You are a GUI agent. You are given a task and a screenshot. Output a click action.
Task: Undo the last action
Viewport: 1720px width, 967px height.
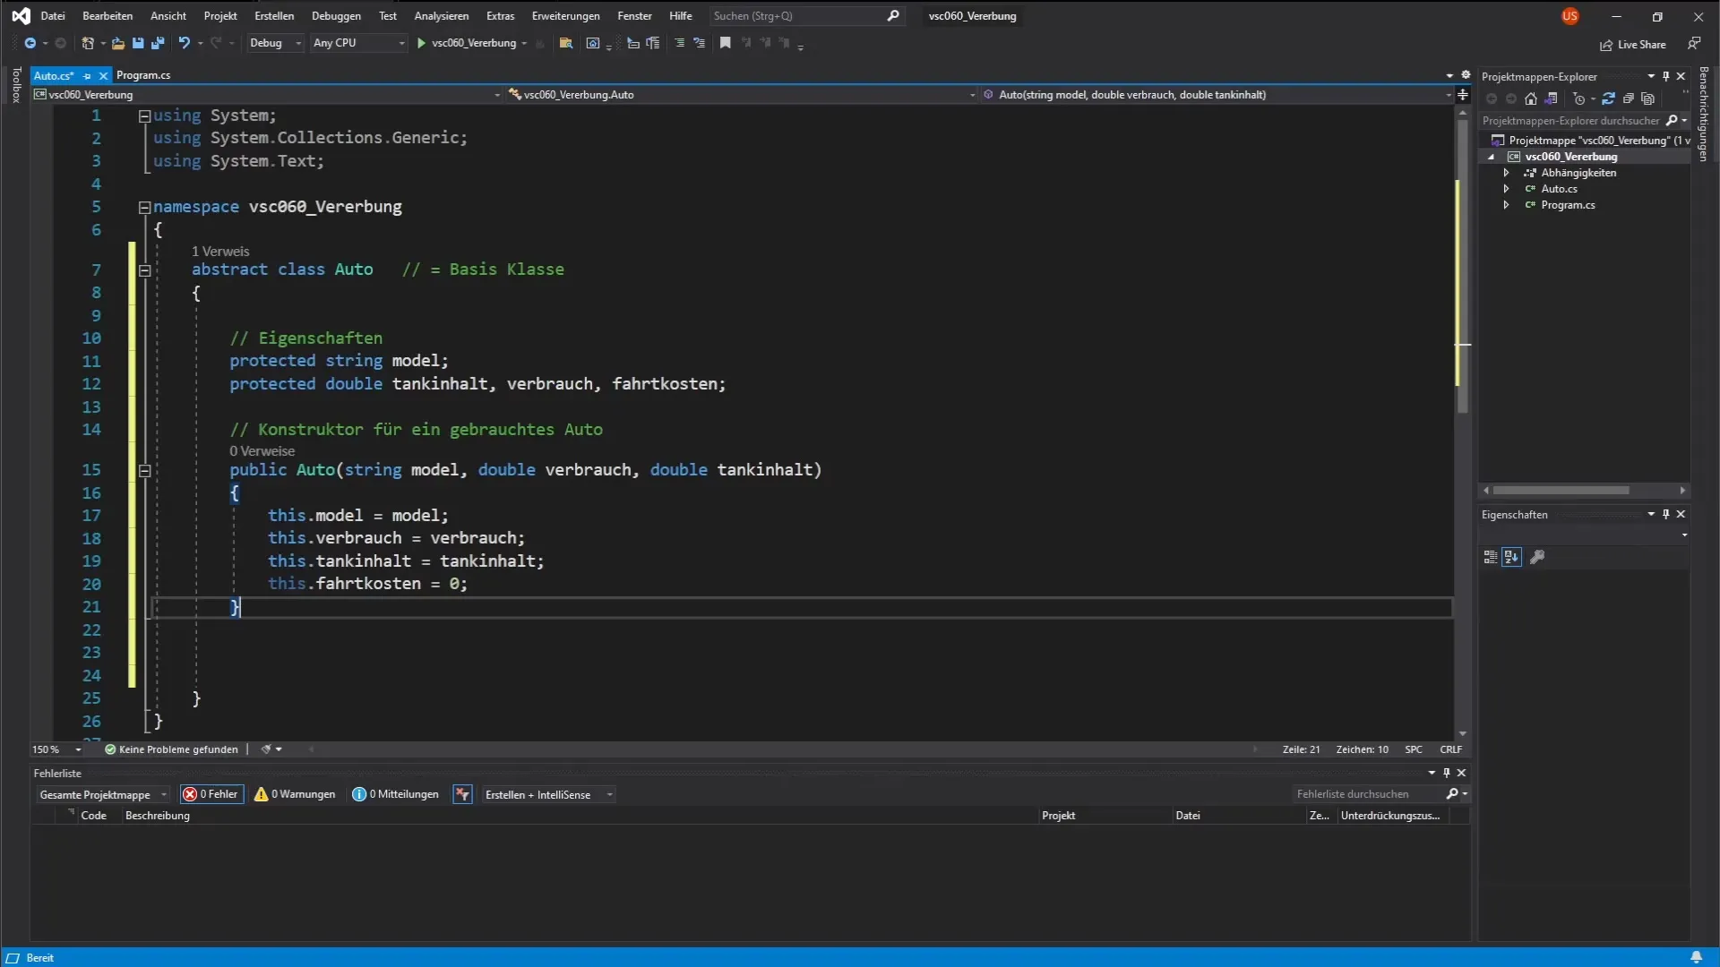184,43
